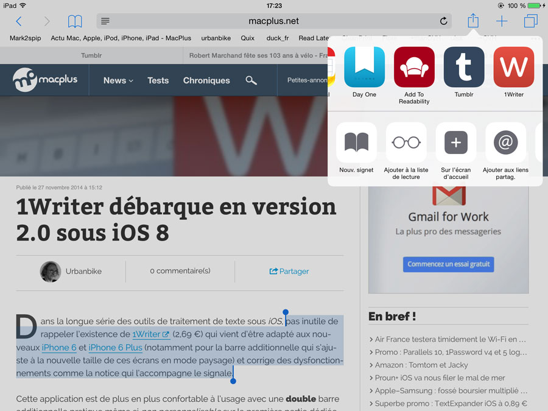Viewport: 548px width, 411px height.
Task: Tap the share sheet icon
Action: tap(473, 21)
